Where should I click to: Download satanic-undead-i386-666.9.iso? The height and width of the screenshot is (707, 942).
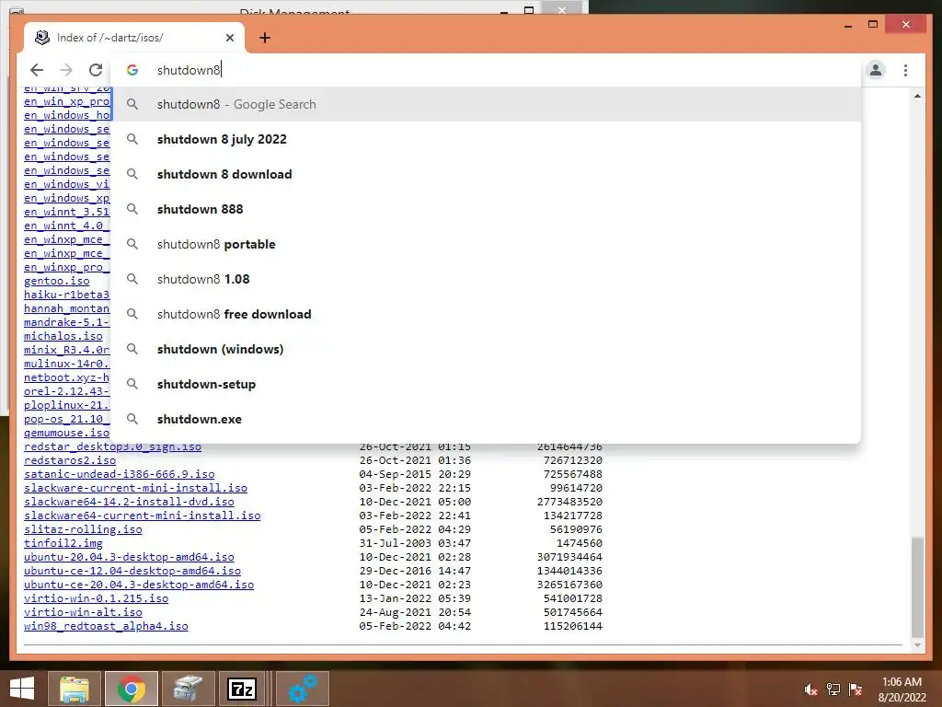point(119,474)
